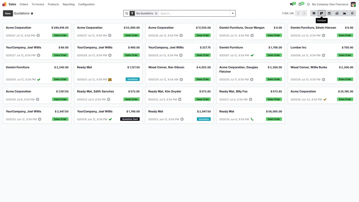
Task: Open the Ready Mat $1,127.50 quotation card
Action: 108,73
